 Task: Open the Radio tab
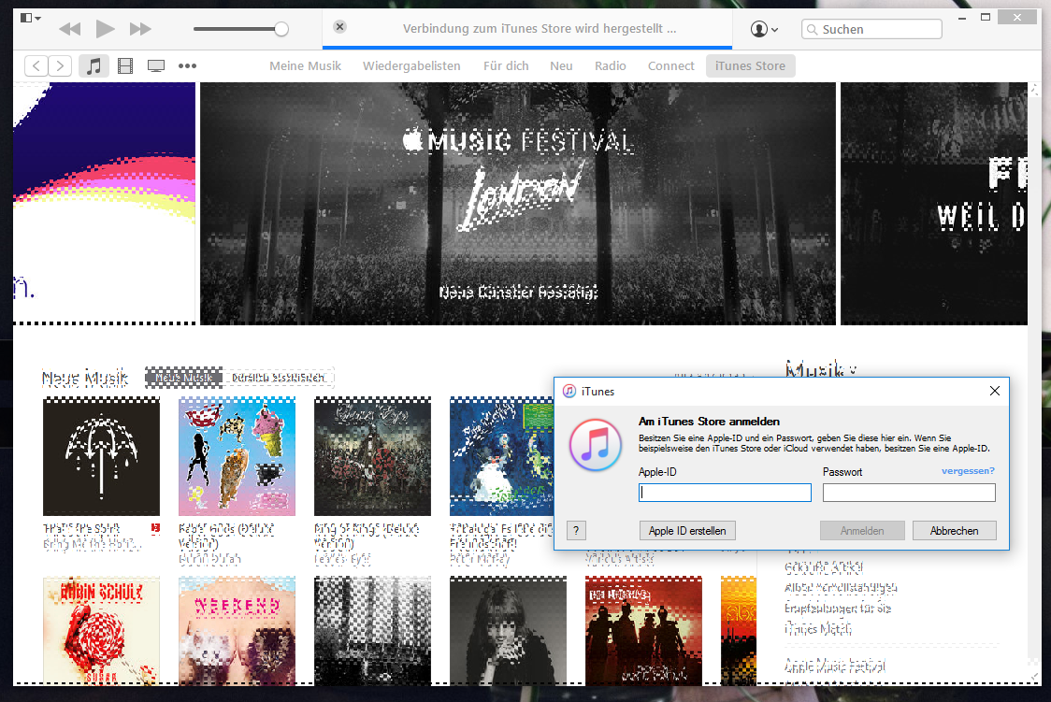pyautogui.click(x=610, y=65)
